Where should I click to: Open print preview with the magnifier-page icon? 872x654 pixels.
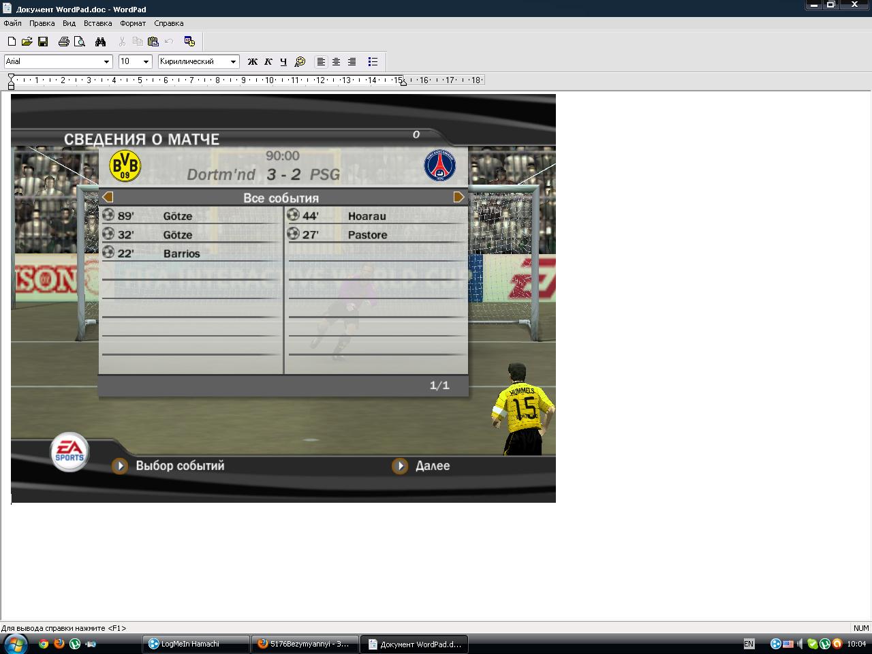[x=80, y=42]
